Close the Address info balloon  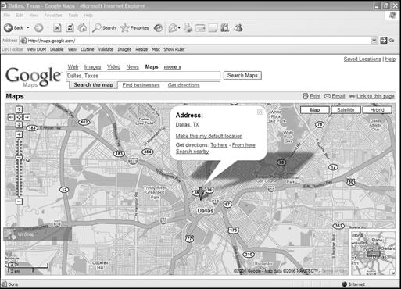coord(260,112)
